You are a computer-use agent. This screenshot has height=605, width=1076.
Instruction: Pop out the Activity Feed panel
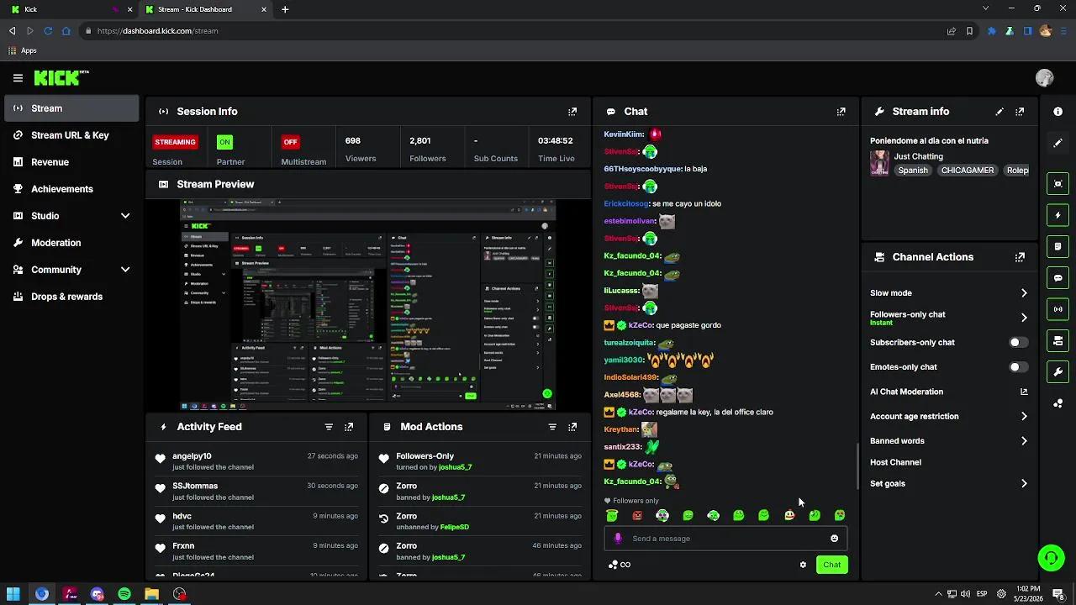click(x=349, y=427)
